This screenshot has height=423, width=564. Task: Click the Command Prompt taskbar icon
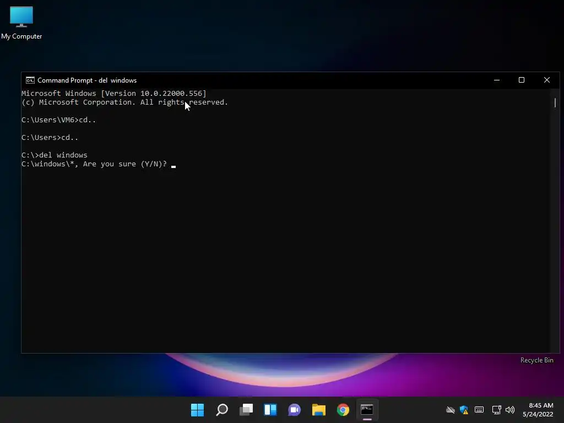click(367, 410)
